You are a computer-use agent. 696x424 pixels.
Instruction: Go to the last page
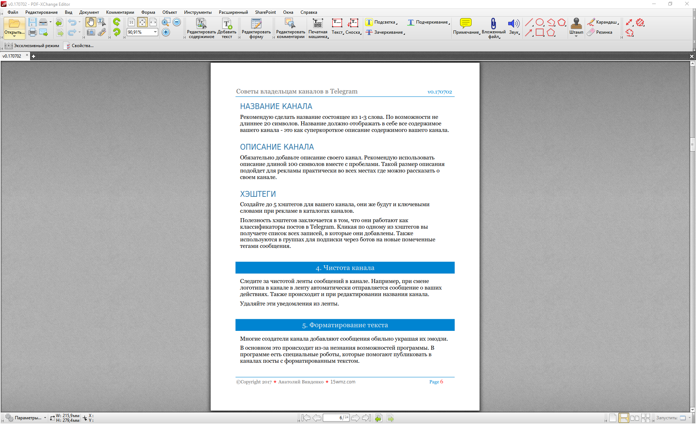[x=366, y=418]
